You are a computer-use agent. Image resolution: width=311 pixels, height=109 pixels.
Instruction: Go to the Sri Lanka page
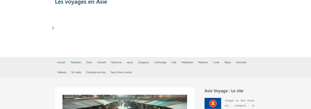point(76,72)
